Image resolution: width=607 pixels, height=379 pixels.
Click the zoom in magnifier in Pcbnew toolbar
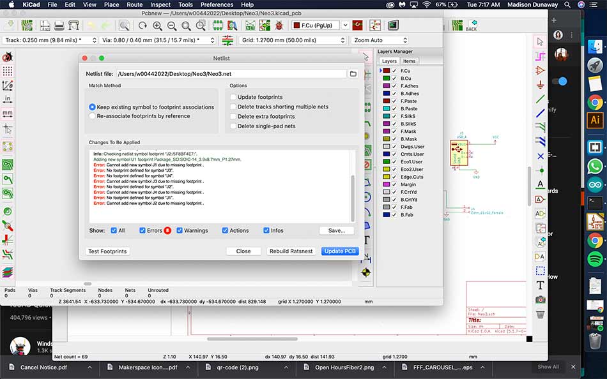[x=157, y=26]
